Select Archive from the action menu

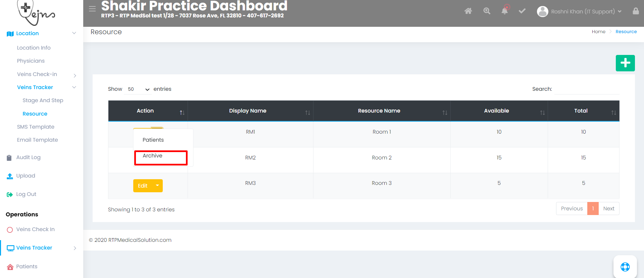153,156
